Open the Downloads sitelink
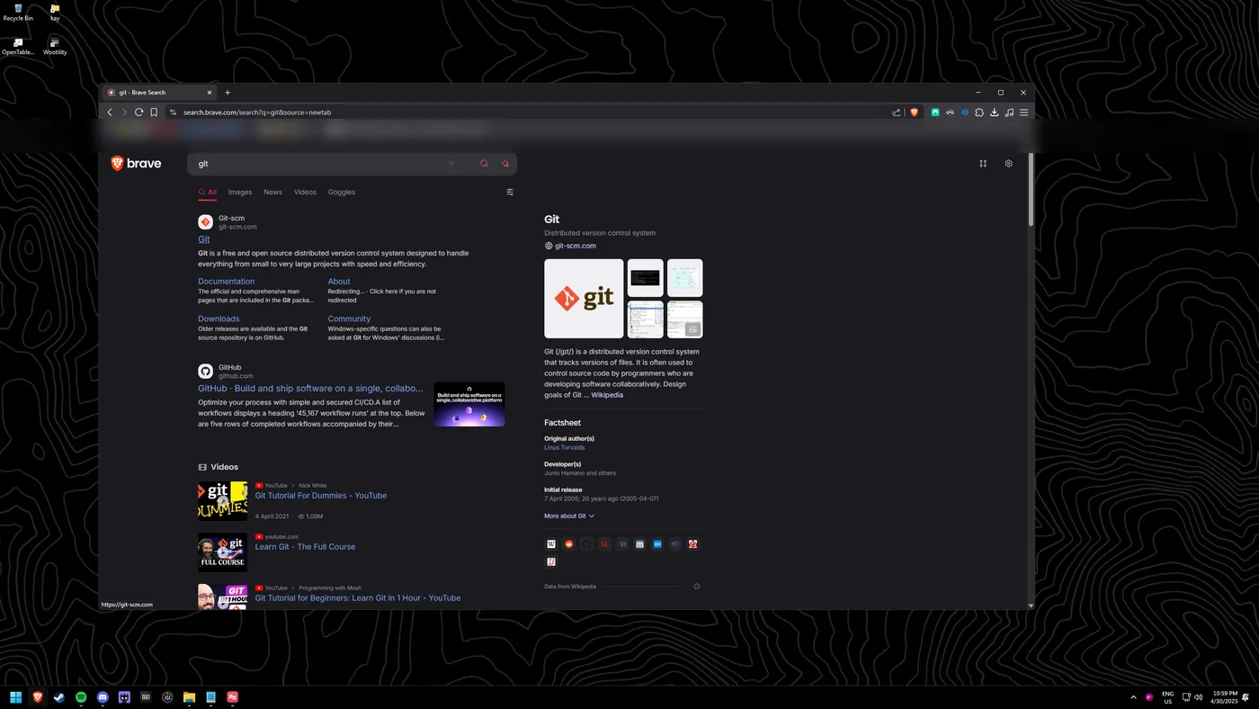Screen dimensions: 1259x709 coord(219,319)
